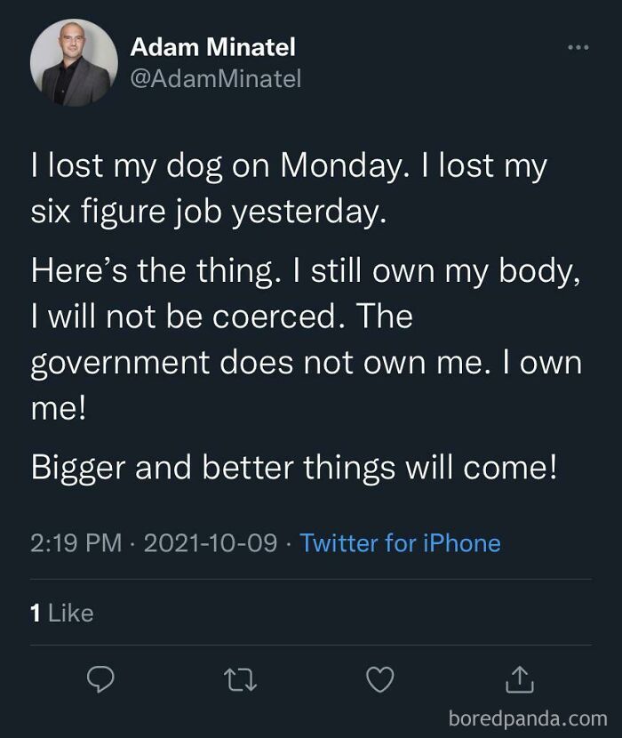Click the reply speech bubble icon
622x738 pixels.
click(x=100, y=678)
